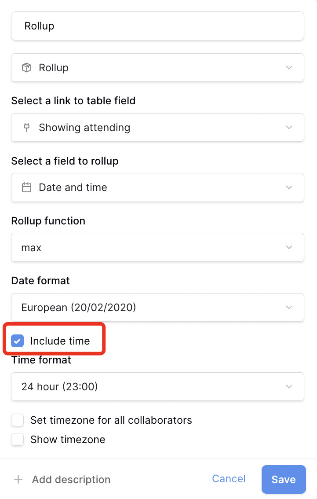317x499 pixels.
Task: Click Add description text link
Action: 71,479
